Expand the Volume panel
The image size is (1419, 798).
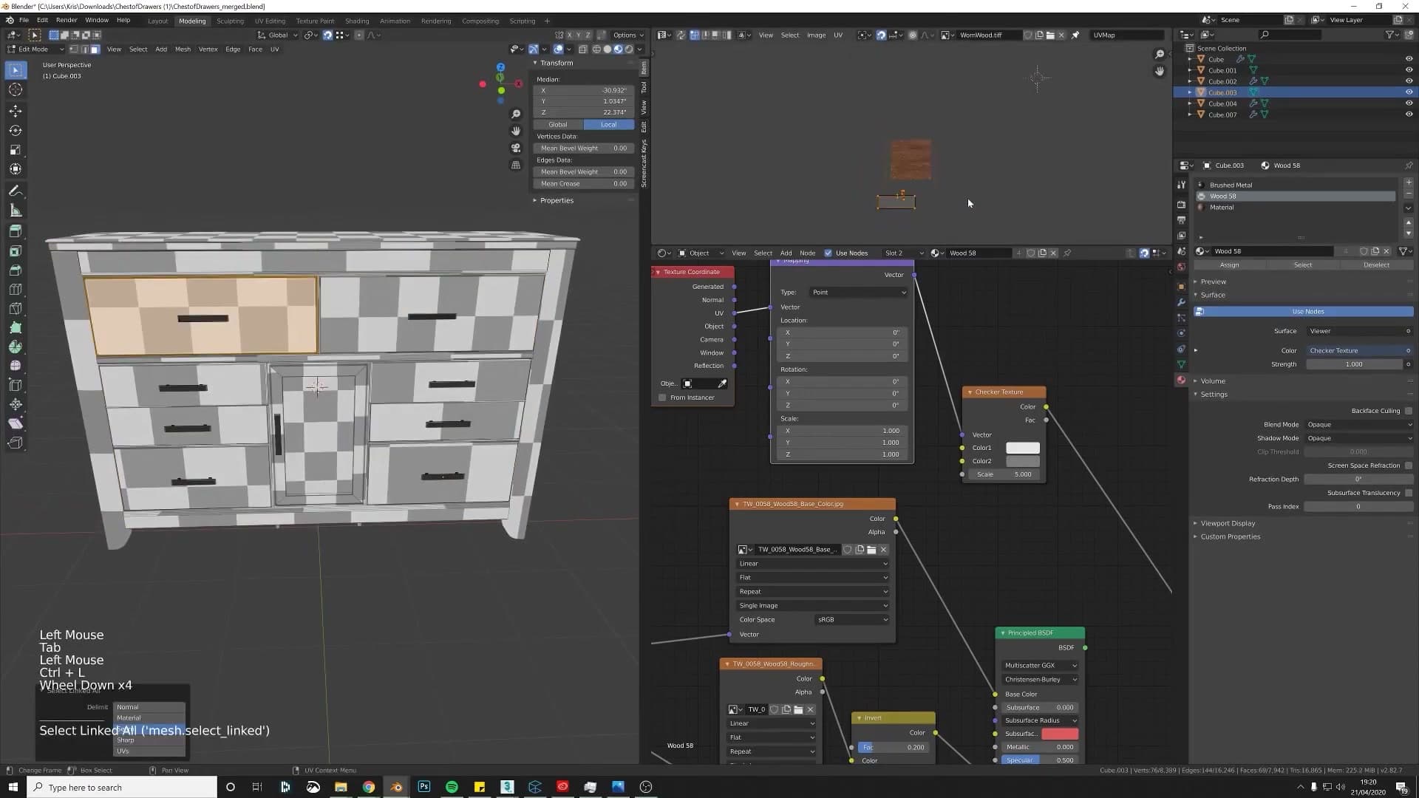(x=1212, y=381)
